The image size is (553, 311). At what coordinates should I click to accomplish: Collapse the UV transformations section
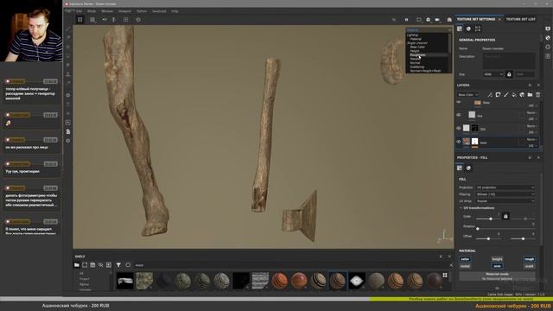[x=461, y=208]
